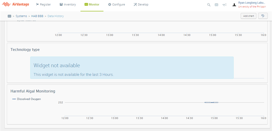Click the user profile avatar icon
Viewport: 272px width, 131px height.
point(234,5)
